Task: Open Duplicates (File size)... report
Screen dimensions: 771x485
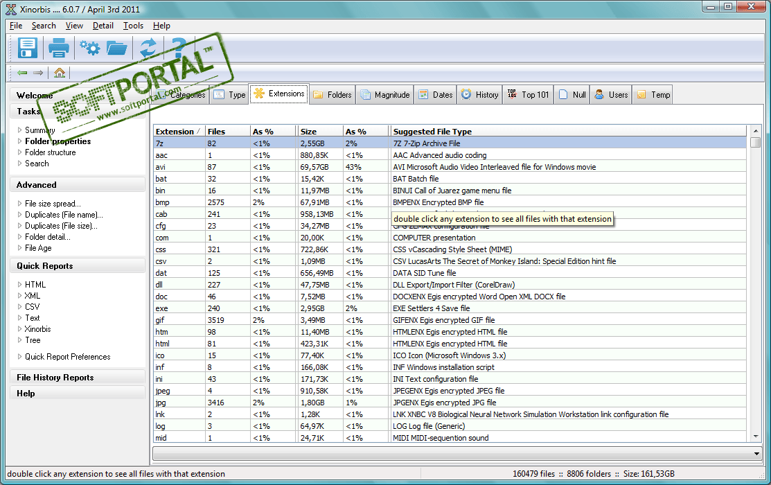Action: click(61, 226)
